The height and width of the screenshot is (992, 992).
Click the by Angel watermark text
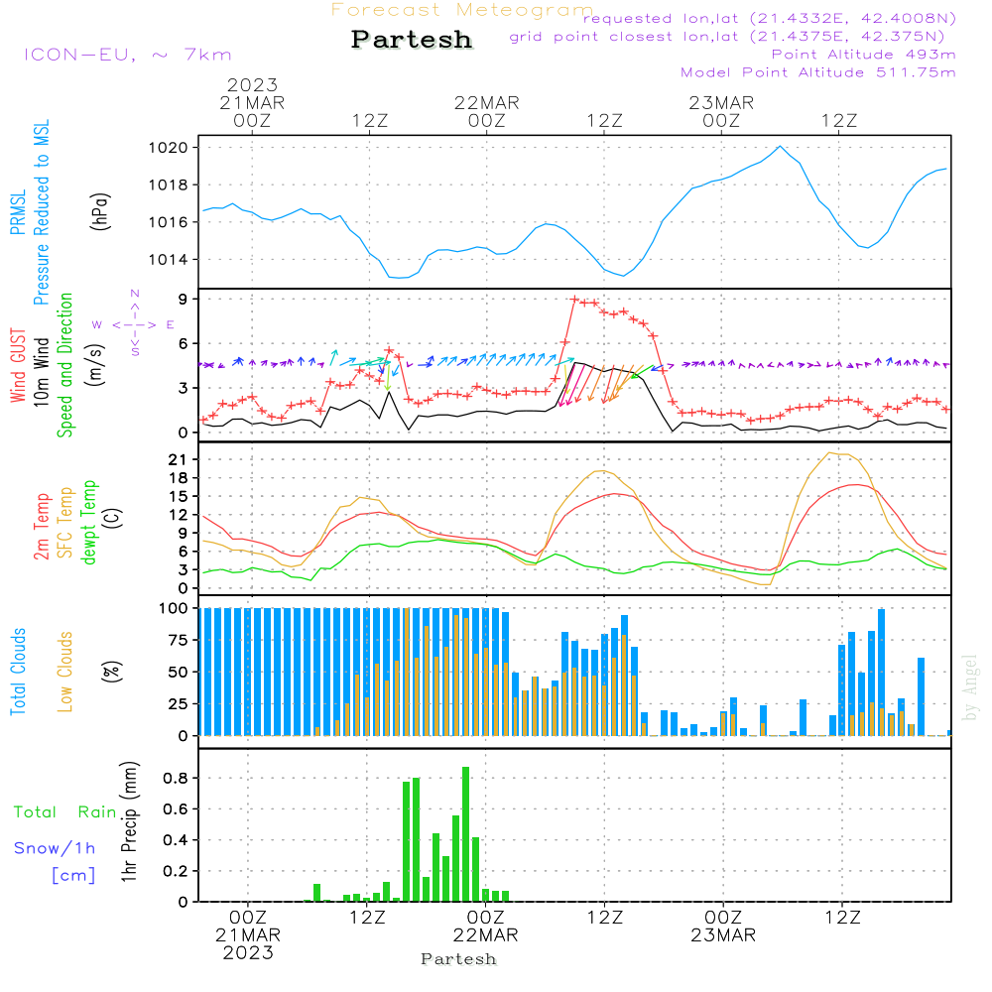[971, 687]
